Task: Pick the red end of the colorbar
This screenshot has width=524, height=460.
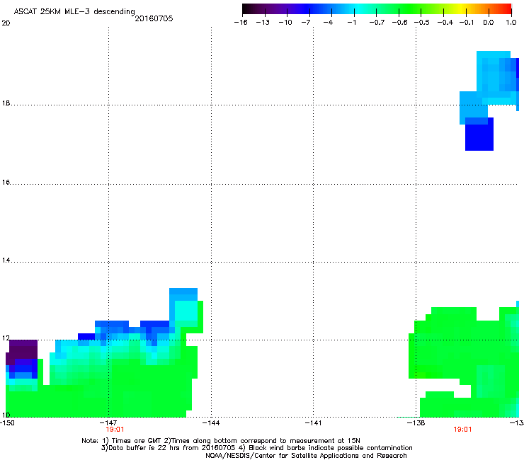Action: 507,9
